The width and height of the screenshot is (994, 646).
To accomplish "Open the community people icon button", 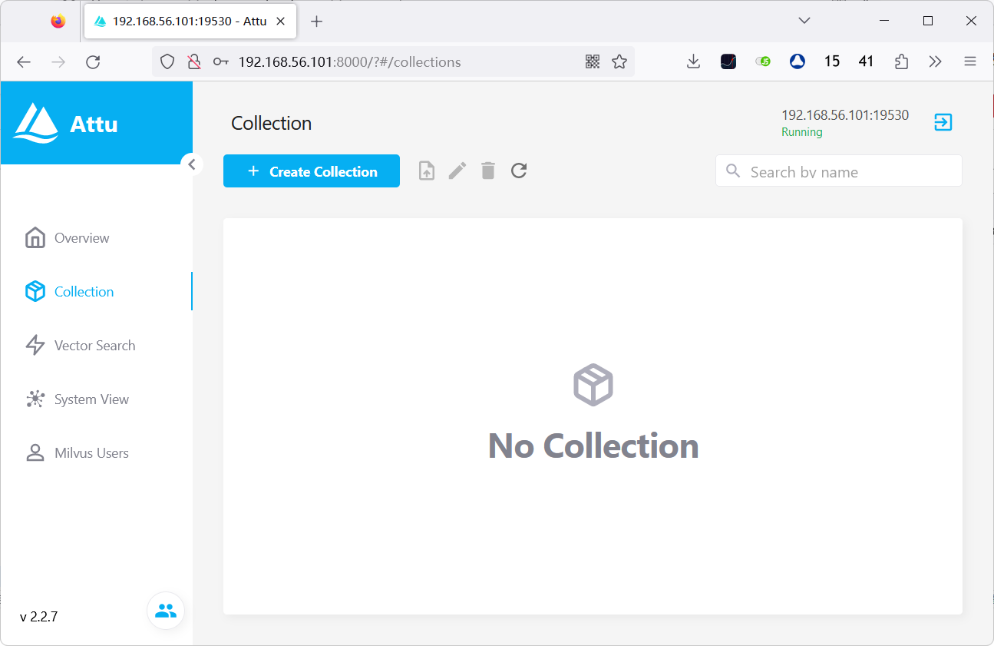I will point(166,611).
